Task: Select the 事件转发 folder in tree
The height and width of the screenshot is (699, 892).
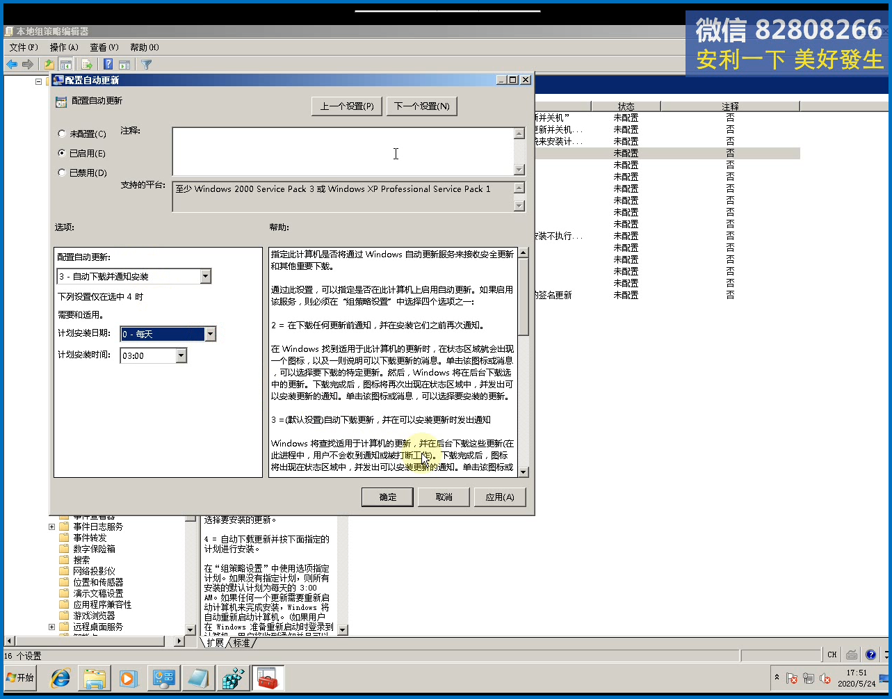Action: point(90,538)
